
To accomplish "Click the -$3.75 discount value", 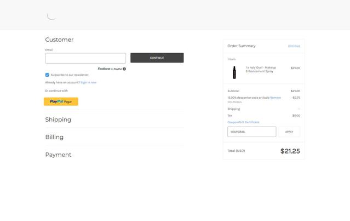I will pos(296,98).
